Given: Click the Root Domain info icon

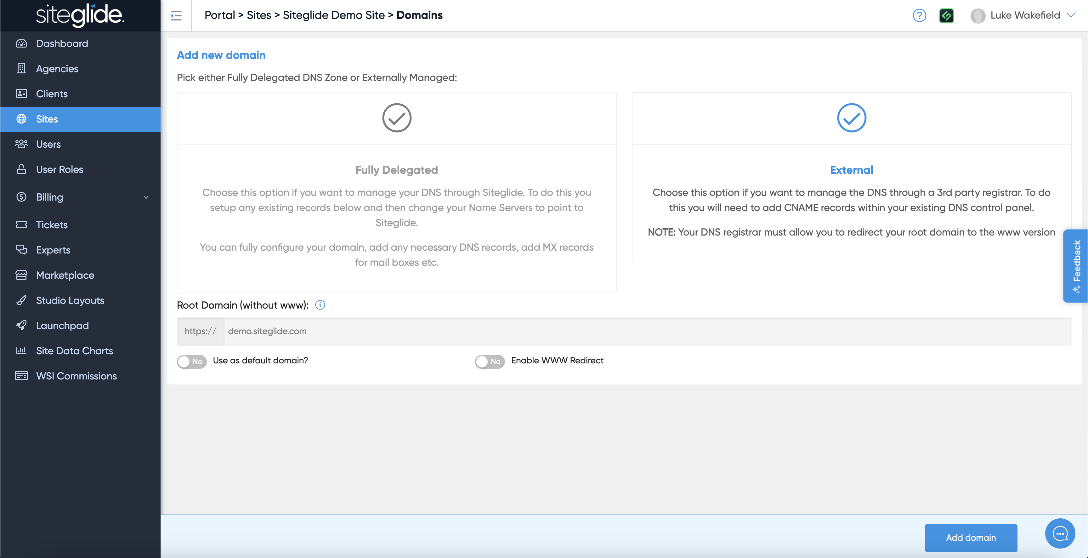Looking at the screenshot, I should [320, 305].
